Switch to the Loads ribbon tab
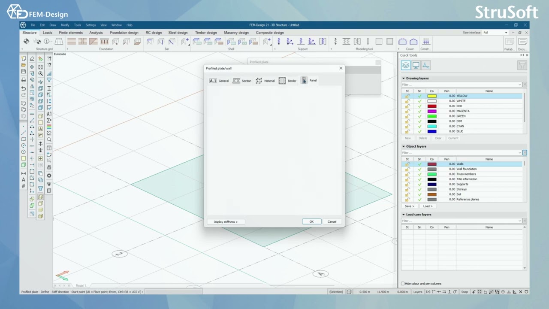549x309 pixels. click(48, 33)
